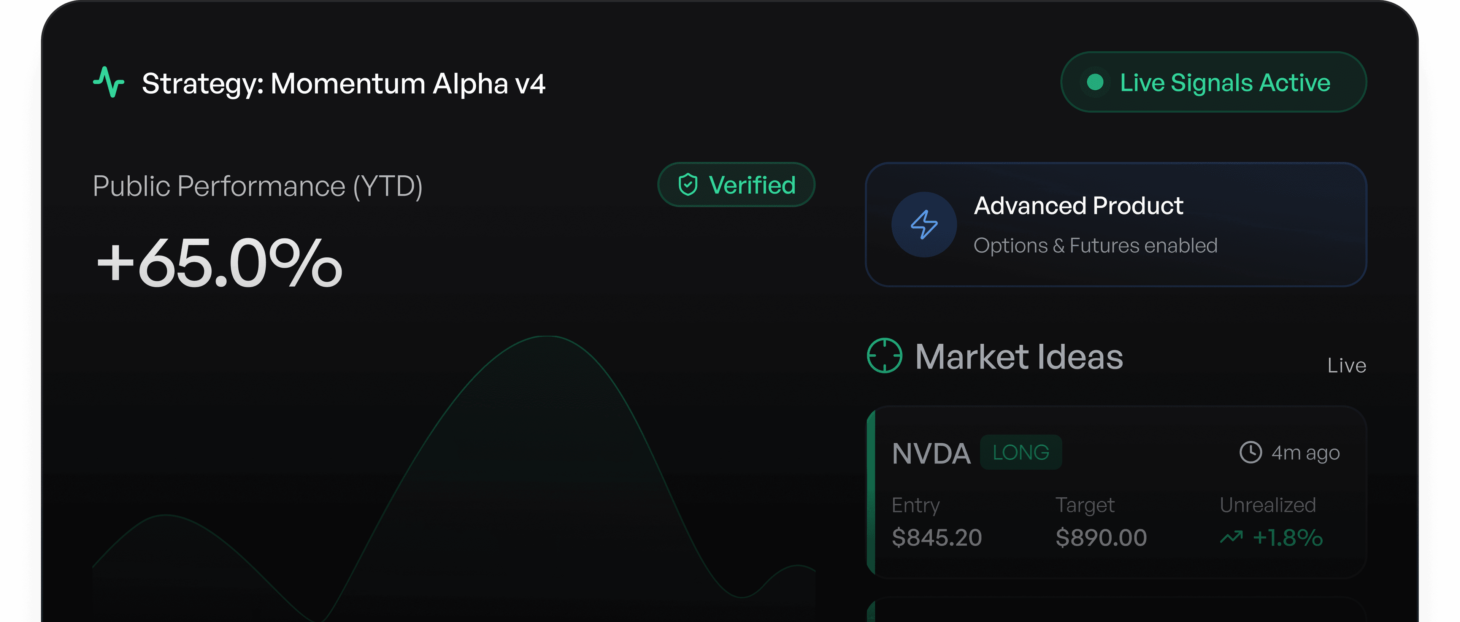The image size is (1460, 622).
Task: Click the $890.00 target price
Action: pos(1101,538)
